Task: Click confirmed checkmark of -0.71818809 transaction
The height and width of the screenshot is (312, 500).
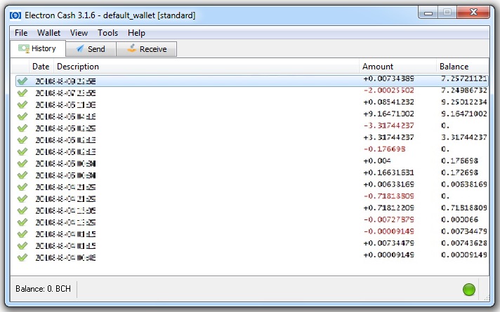Action: (x=22, y=198)
